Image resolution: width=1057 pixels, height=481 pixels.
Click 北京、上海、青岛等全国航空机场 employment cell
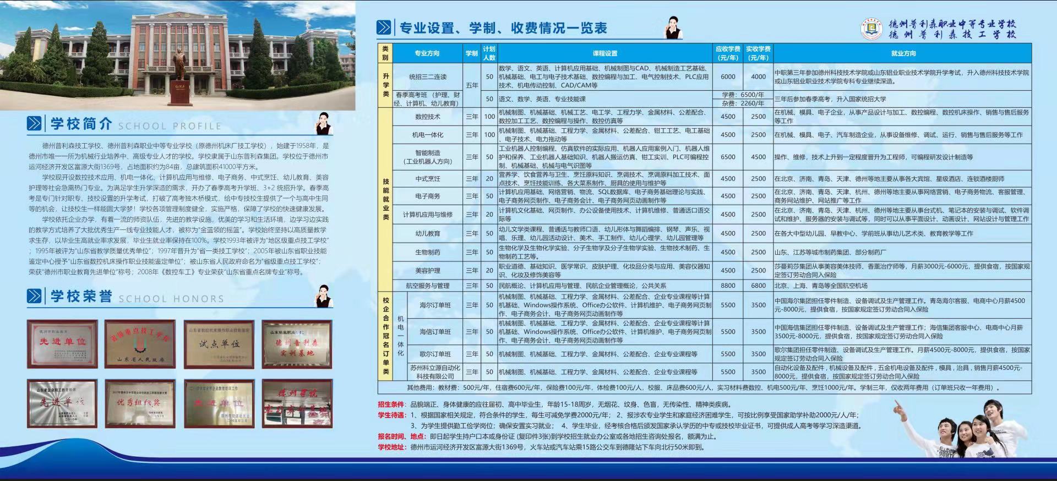[903, 286]
